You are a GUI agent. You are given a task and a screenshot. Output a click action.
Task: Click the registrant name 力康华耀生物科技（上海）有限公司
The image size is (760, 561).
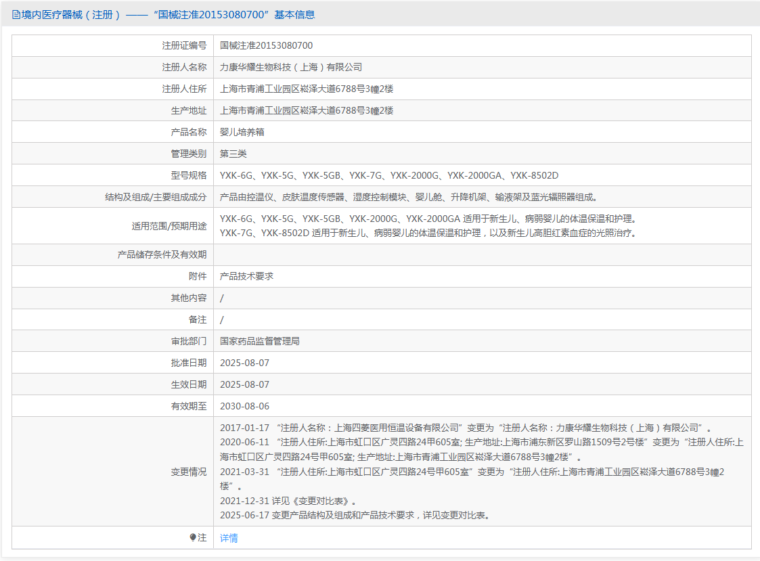291,67
